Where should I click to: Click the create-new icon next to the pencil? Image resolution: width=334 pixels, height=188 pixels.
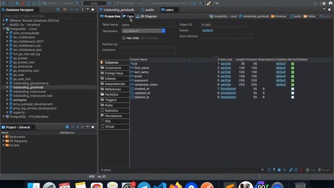click(x=296, y=170)
